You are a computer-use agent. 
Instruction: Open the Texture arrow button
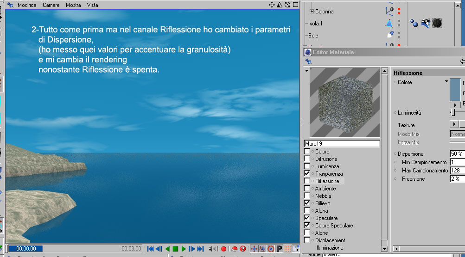click(x=454, y=124)
